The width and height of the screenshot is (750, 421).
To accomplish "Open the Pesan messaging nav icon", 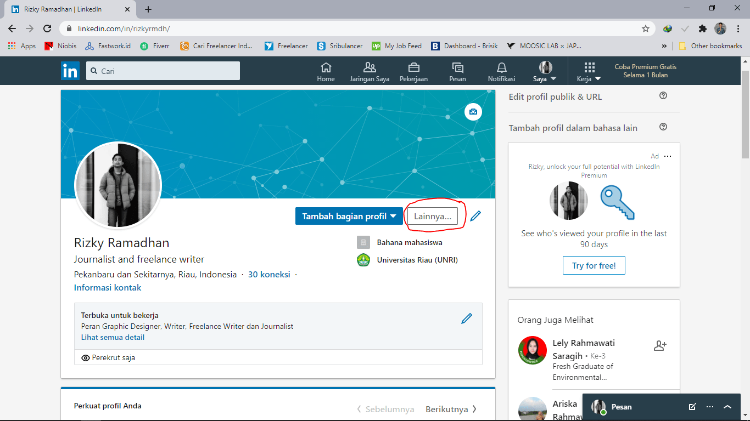I will coord(457,72).
